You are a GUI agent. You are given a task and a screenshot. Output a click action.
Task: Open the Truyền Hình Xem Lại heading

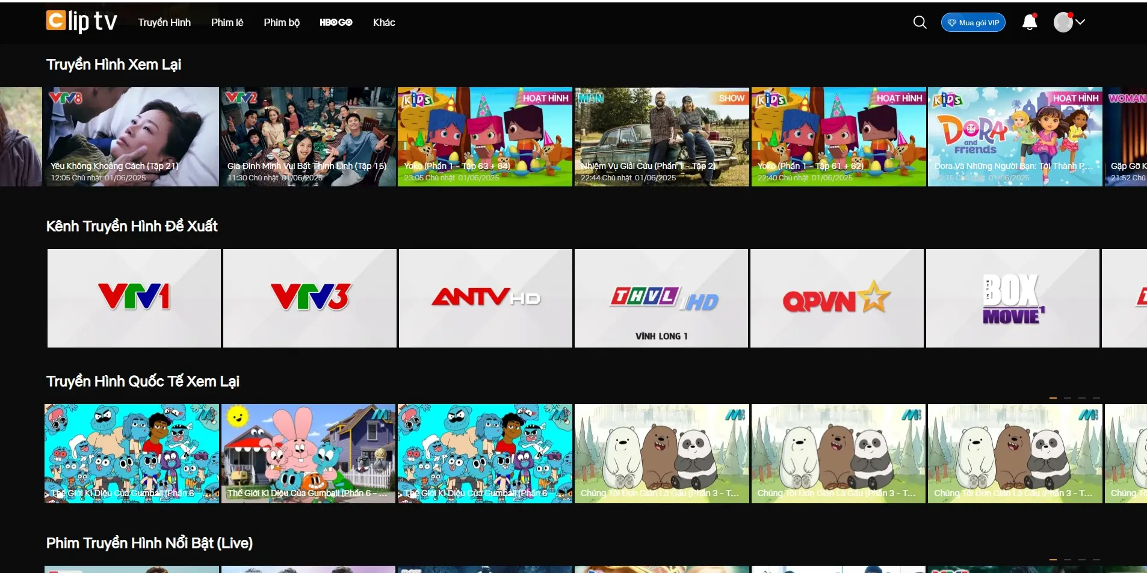click(x=114, y=64)
